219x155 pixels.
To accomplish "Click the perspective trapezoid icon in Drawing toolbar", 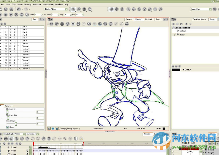I will [x=127, y=24].
